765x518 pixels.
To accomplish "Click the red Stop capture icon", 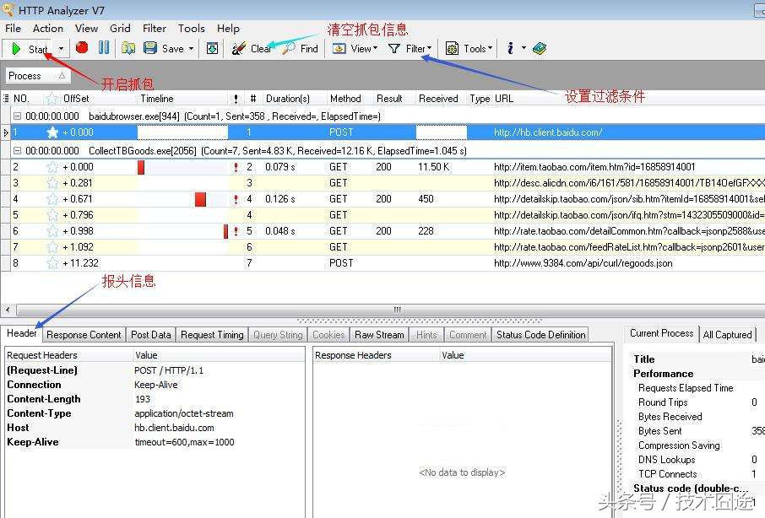I will pos(82,48).
